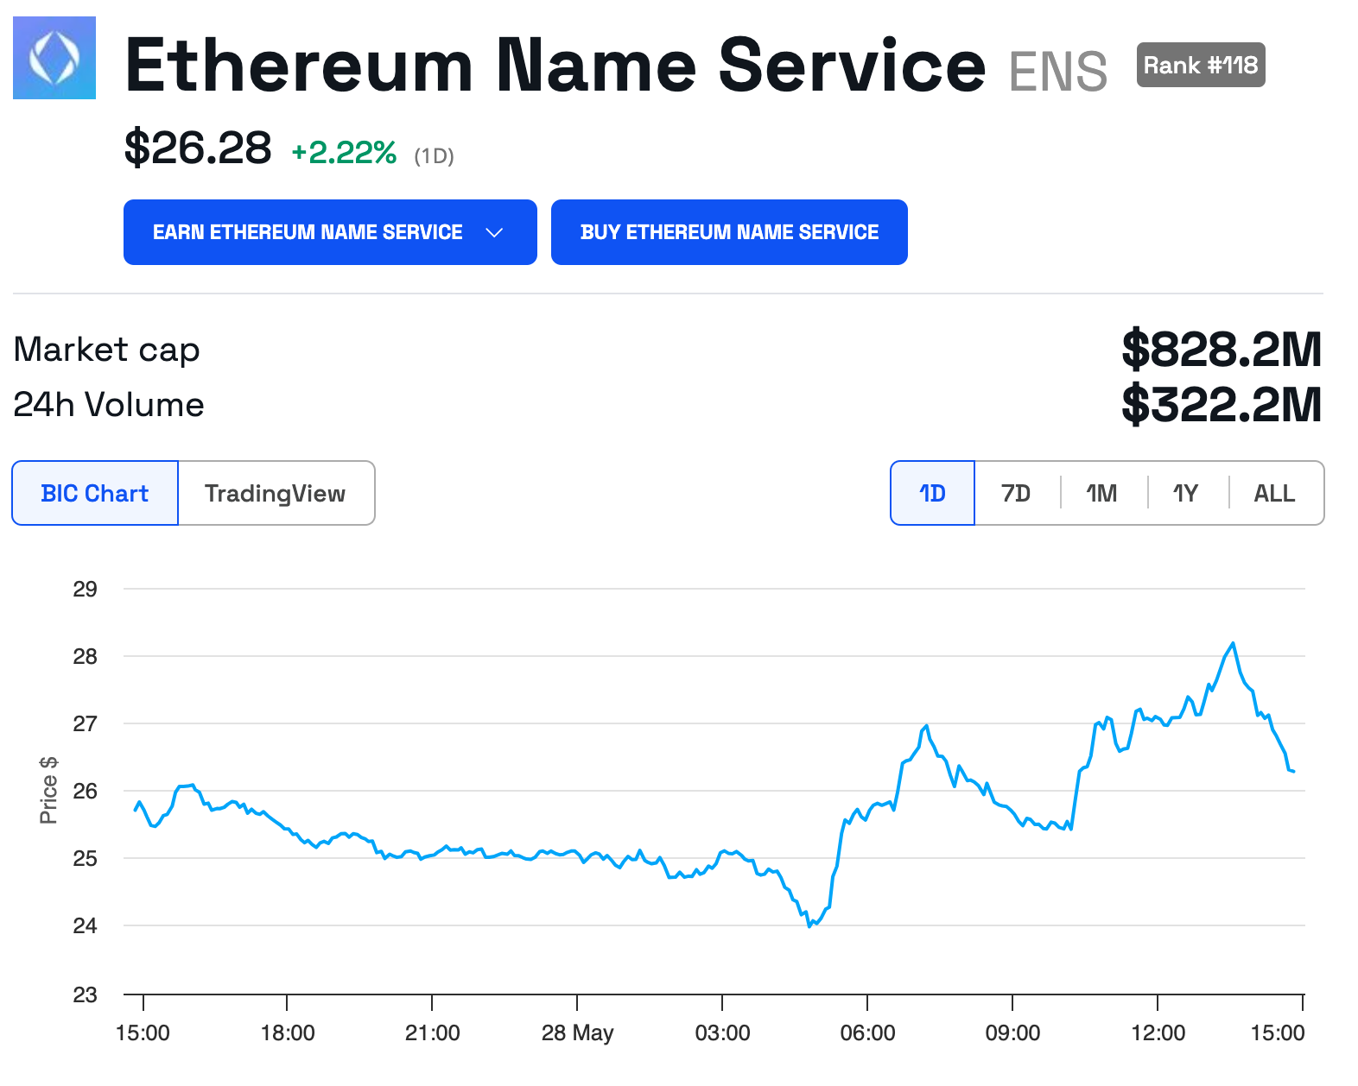Click the 28 May date axis label
This screenshot has height=1086, width=1358.
point(577,1032)
